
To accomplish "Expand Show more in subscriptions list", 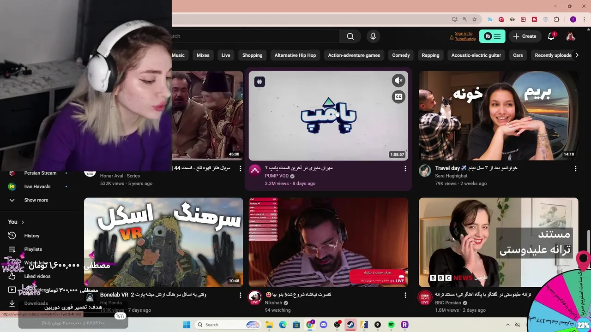I will 36,200.
